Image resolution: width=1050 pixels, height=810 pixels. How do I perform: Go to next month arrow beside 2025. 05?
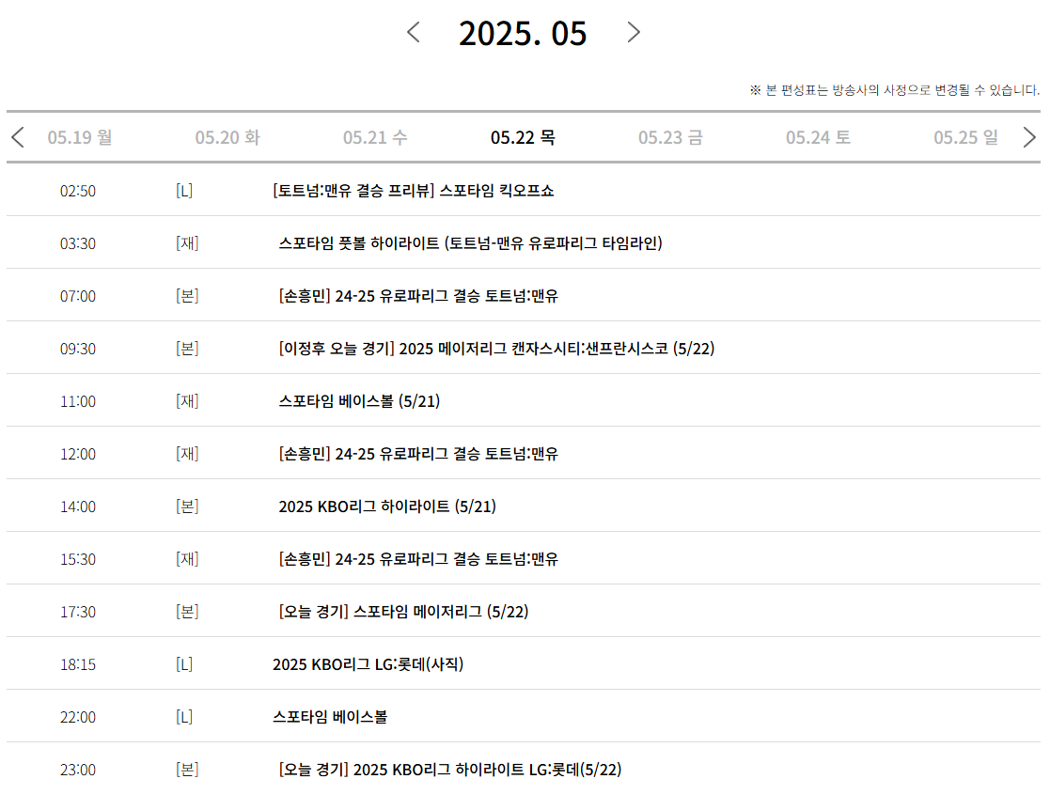(634, 32)
